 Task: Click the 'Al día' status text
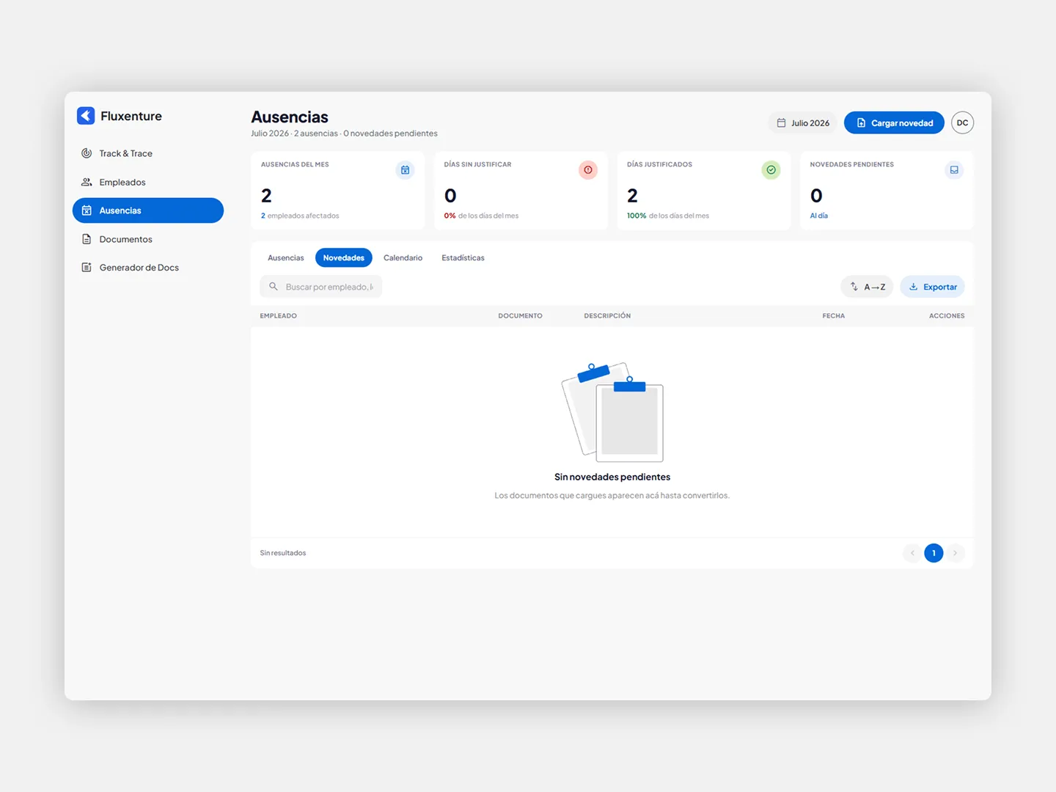819,216
